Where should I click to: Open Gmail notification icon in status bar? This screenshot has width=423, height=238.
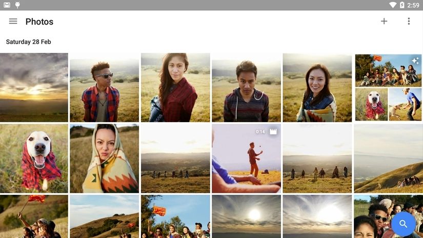[7, 5]
